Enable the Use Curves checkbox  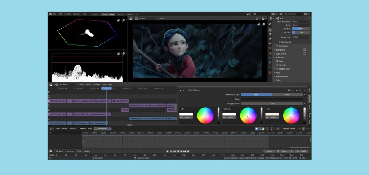[x=279, y=42]
